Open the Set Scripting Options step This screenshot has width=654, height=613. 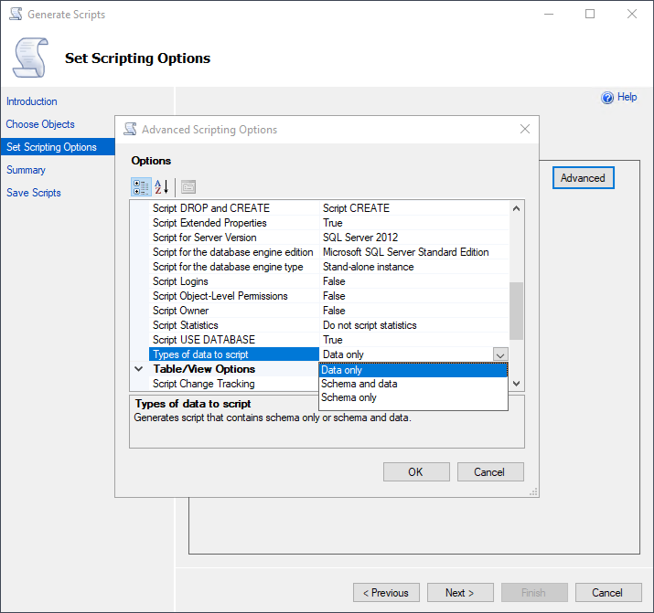[x=58, y=147]
